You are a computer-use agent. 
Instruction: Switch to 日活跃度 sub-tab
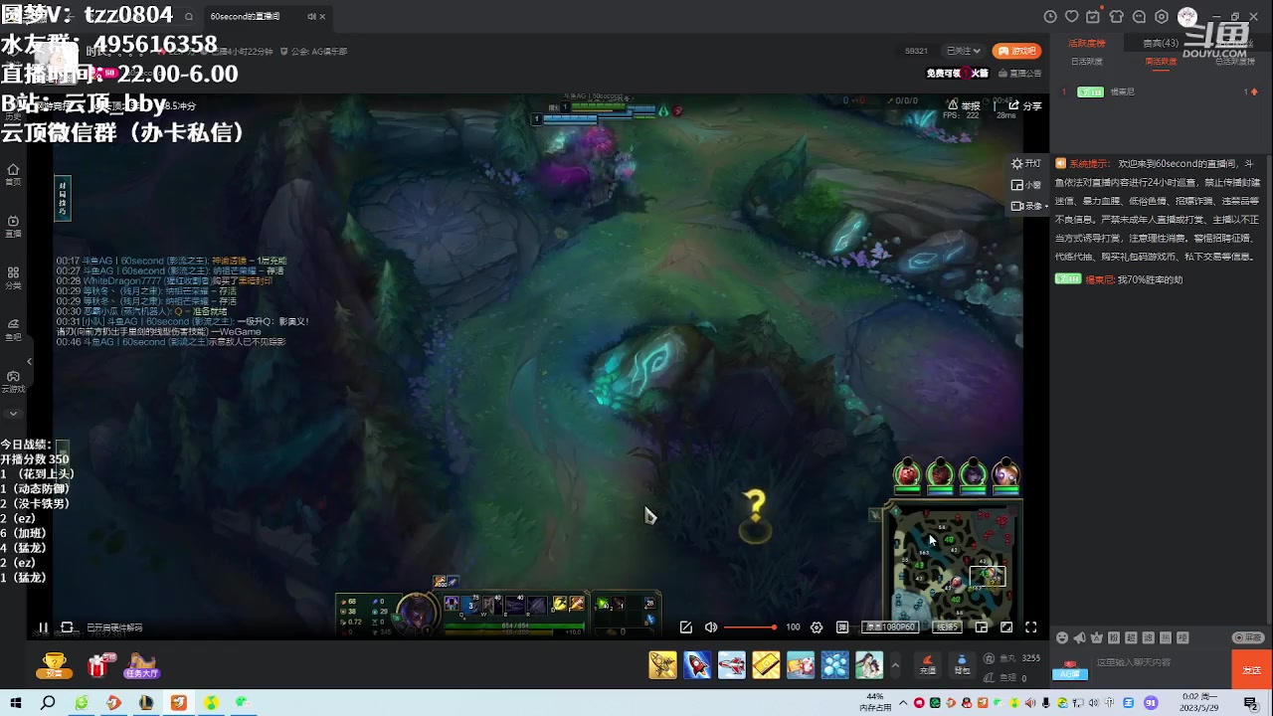pos(1086,62)
